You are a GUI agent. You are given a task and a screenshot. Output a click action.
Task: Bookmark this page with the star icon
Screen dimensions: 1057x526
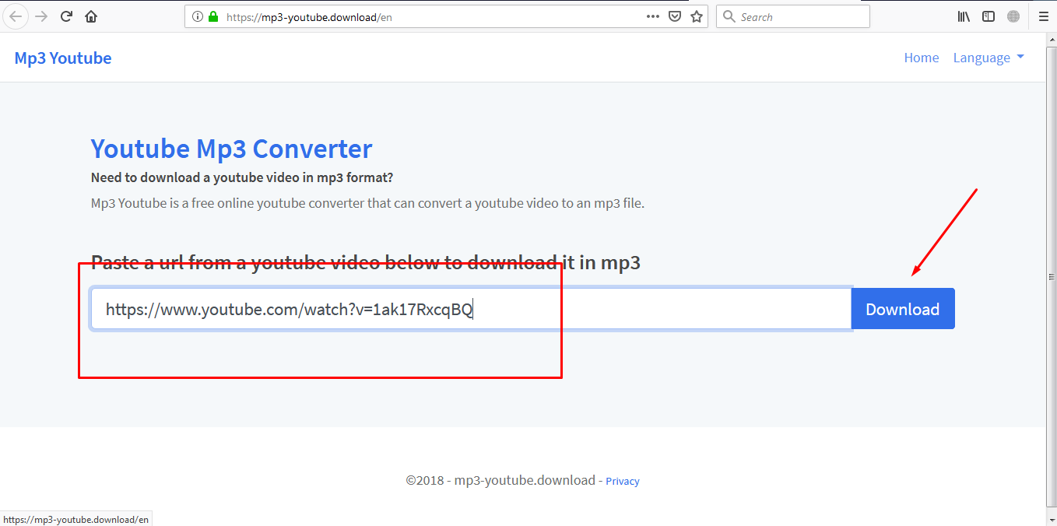(697, 16)
